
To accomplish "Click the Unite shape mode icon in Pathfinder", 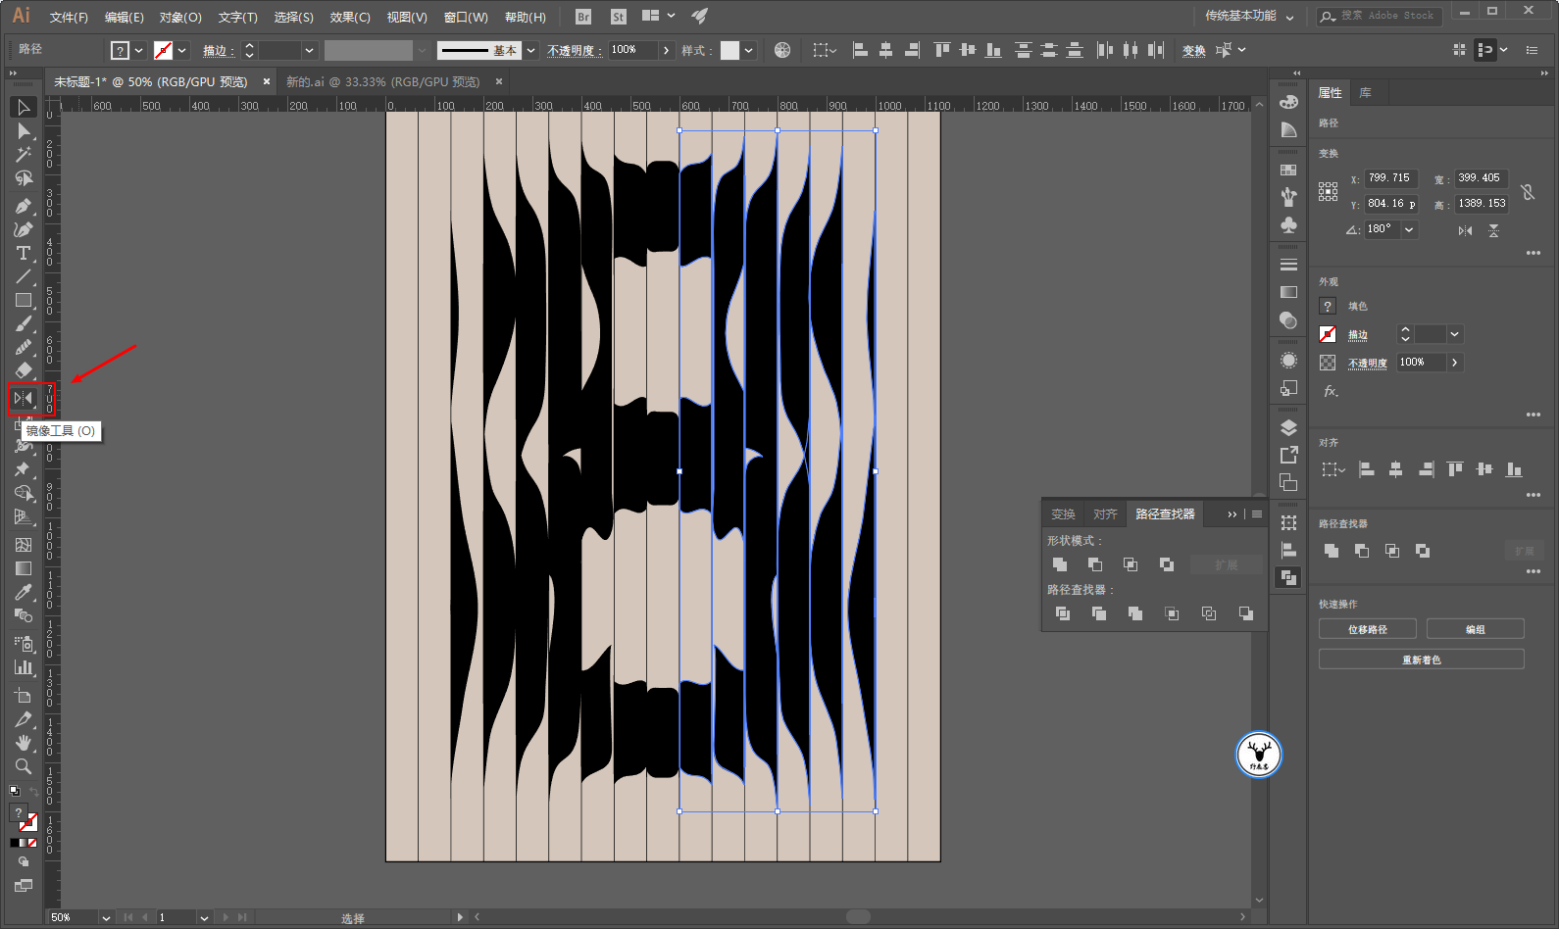I will tap(1060, 564).
